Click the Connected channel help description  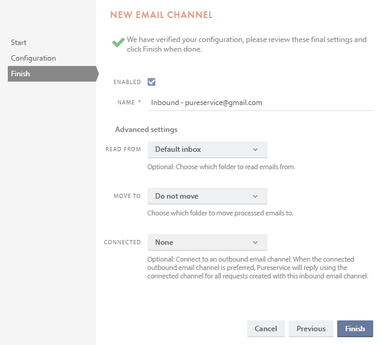257,268
